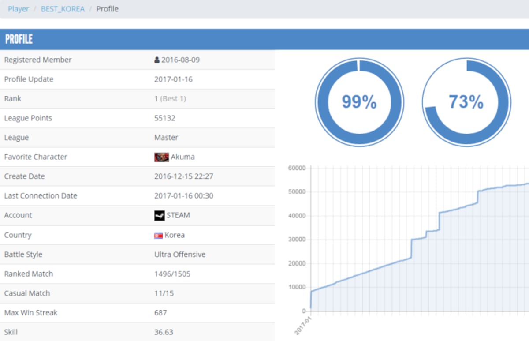
Task: Click the Steam logo icon
Action: click(159, 215)
